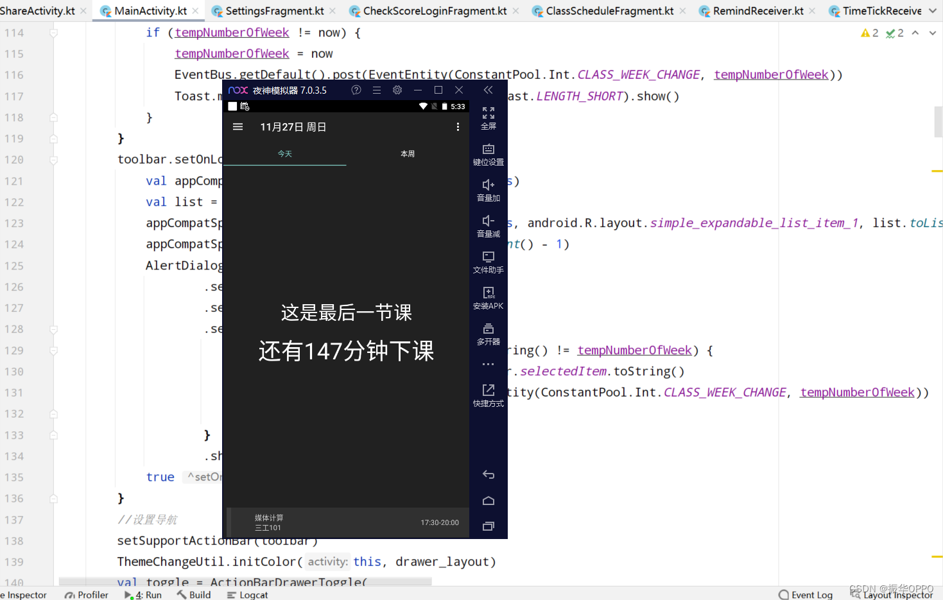
Task: Tap the 媒体计算 三工101 class entry
Action: coord(348,522)
